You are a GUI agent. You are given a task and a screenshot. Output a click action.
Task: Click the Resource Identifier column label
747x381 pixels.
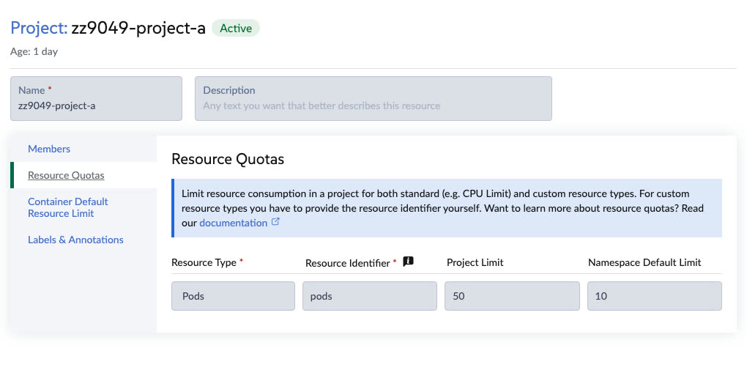[348, 263]
